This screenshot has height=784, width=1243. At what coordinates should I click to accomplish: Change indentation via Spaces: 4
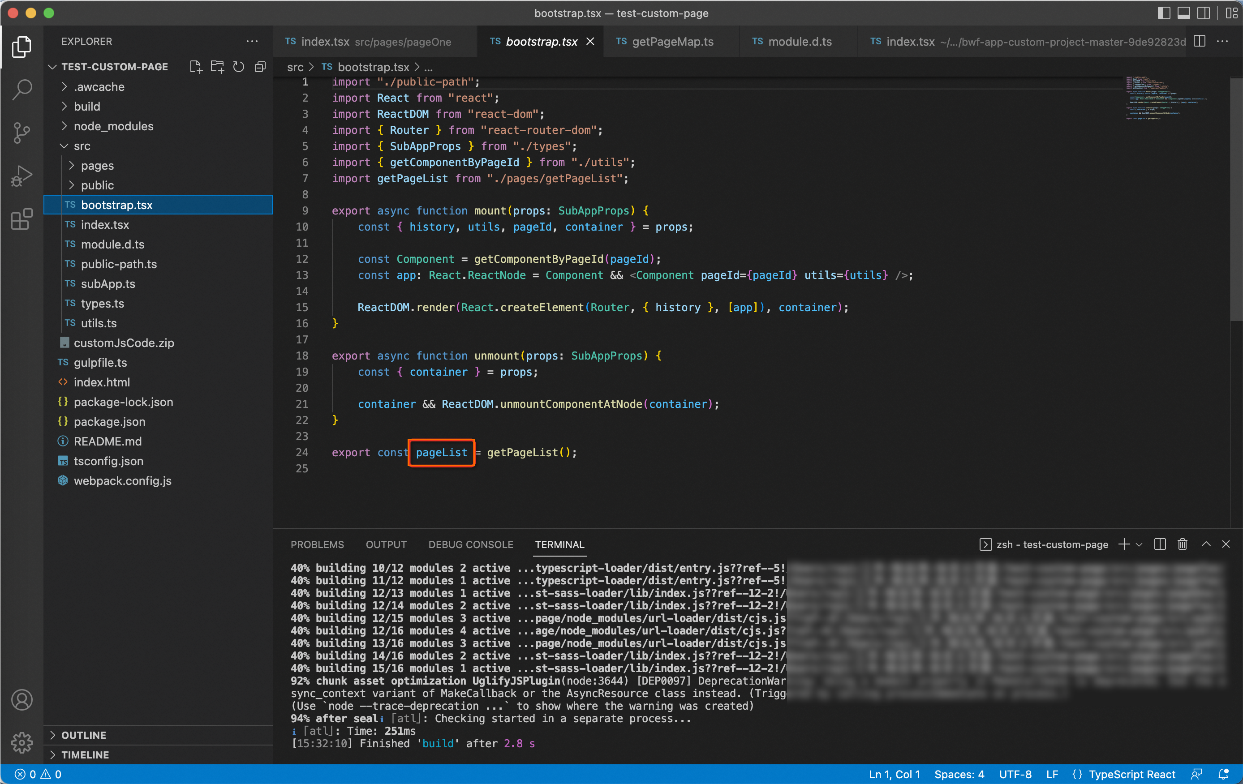(959, 774)
